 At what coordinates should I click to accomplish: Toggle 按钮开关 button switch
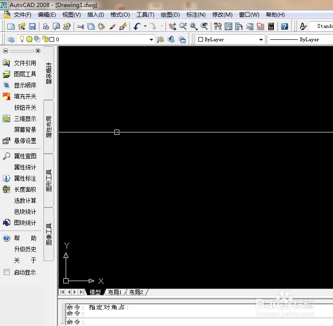(25, 107)
